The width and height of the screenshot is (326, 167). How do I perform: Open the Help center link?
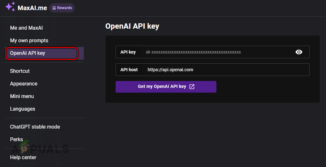tap(23, 158)
